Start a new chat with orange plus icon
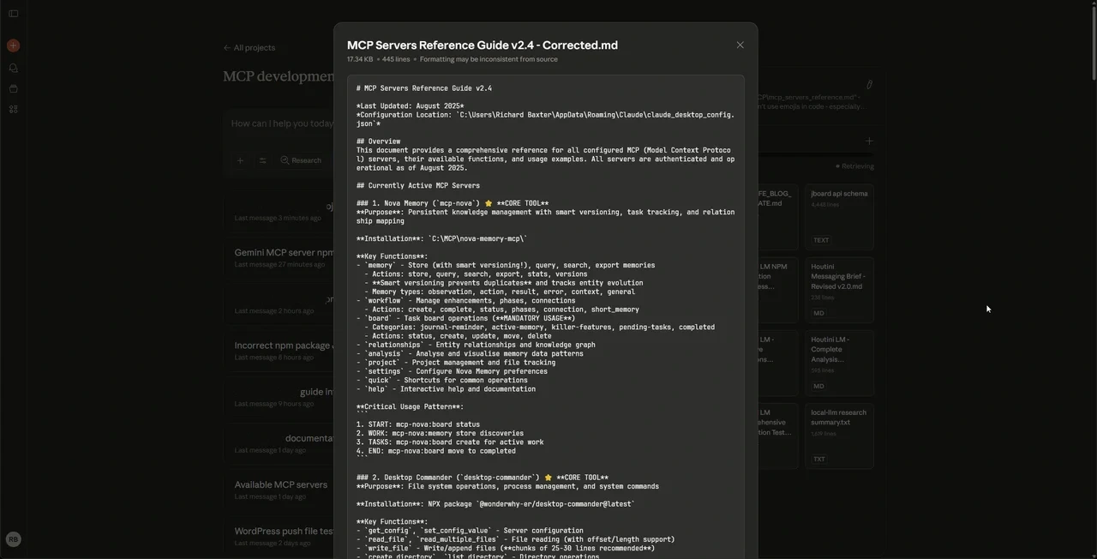 coord(13,45)
